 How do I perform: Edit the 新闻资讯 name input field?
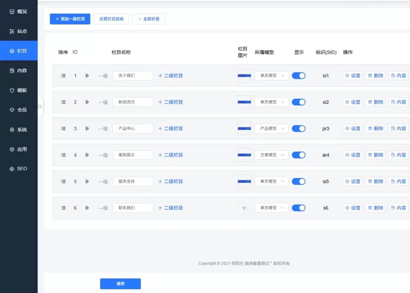133,102
